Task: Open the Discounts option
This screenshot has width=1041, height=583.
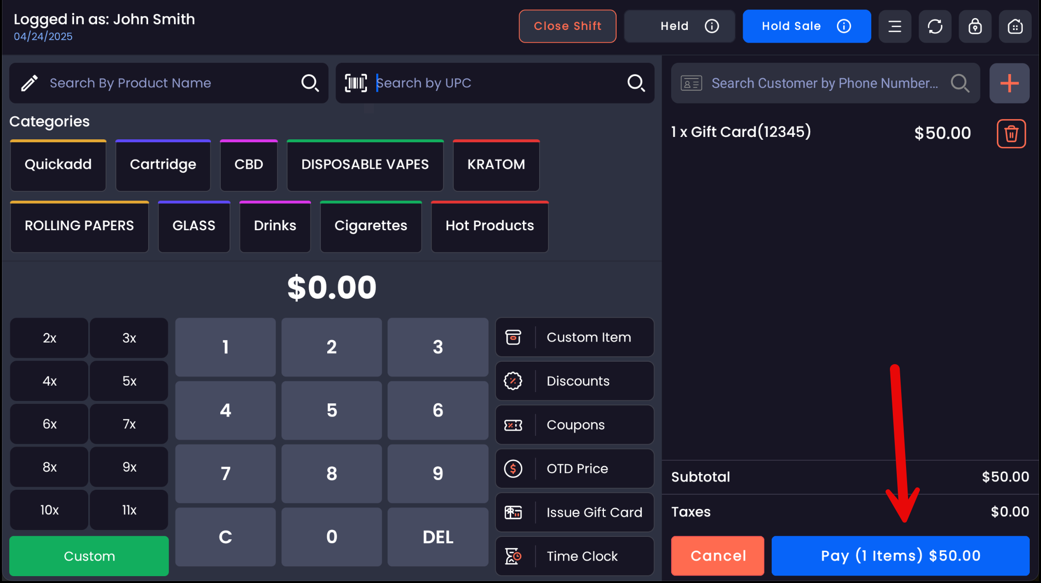Action: click(574, 381)
